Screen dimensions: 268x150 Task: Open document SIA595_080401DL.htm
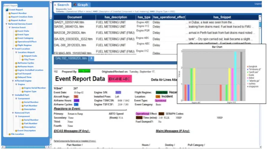click(x=69, y=27)
